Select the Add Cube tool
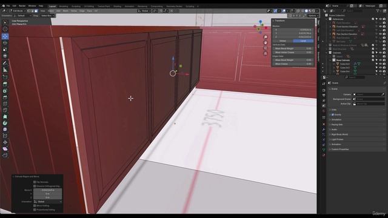Image resolution: width=388 pixels, height=218 pixels. click(x=5, y=77)
